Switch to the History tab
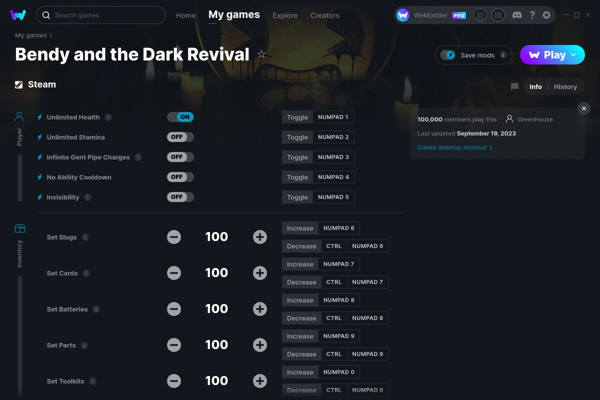 click(565, 86)
